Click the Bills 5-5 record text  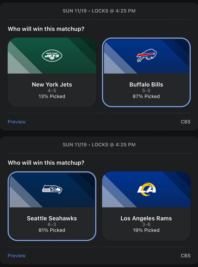pos(146,91)
